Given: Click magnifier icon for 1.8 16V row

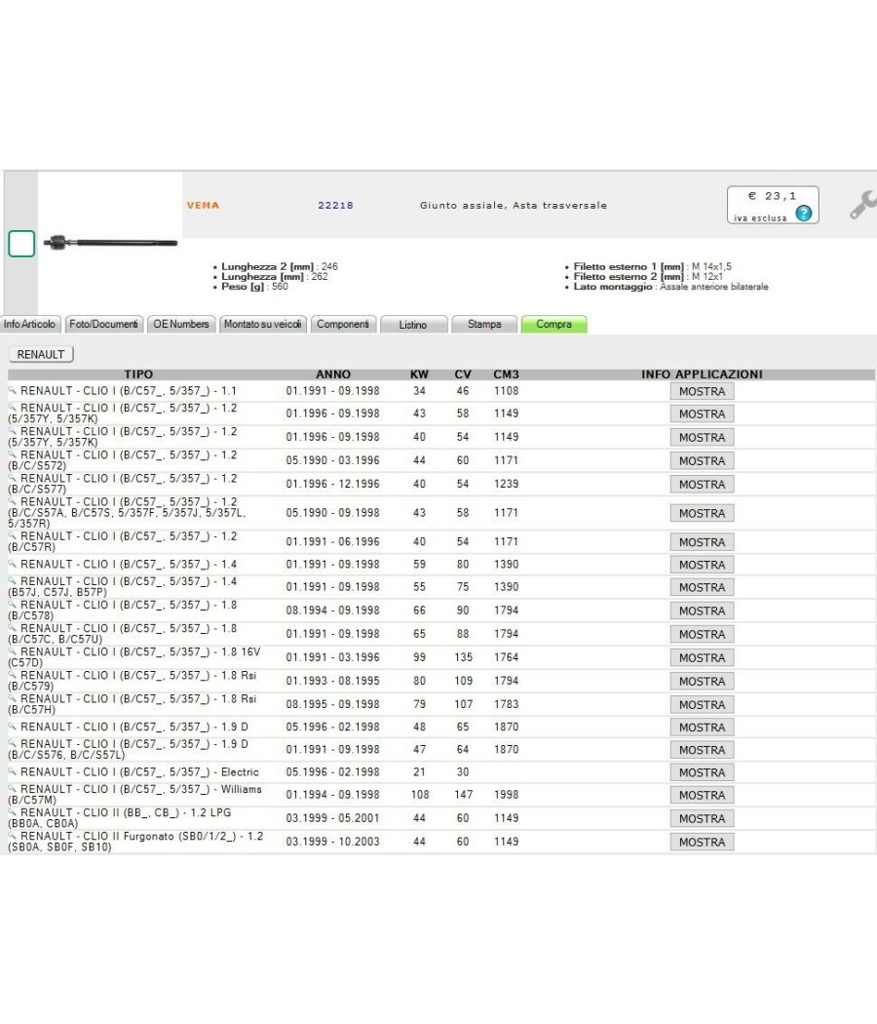Looking at the screenshot, I should (x=13, y=651).
